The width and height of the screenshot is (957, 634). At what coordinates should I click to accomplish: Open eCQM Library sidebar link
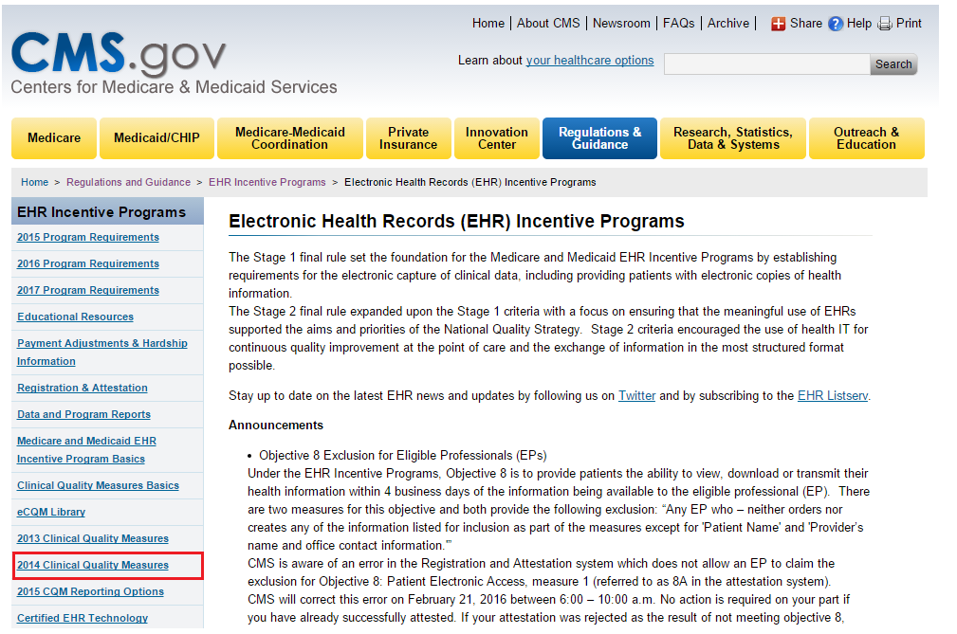tap(50, 512)
